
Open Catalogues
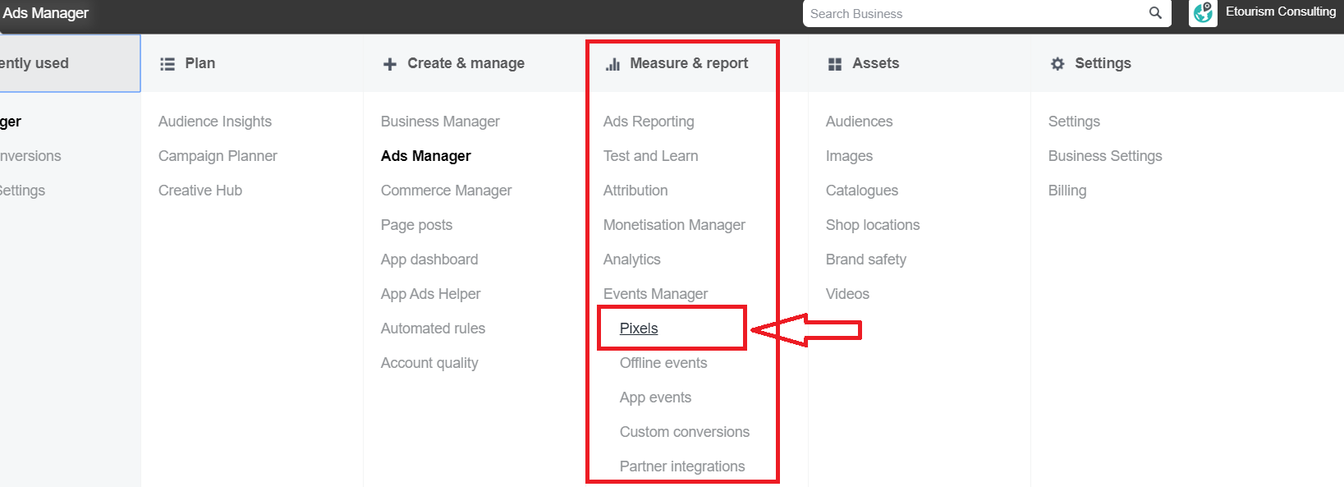(862, 191)
